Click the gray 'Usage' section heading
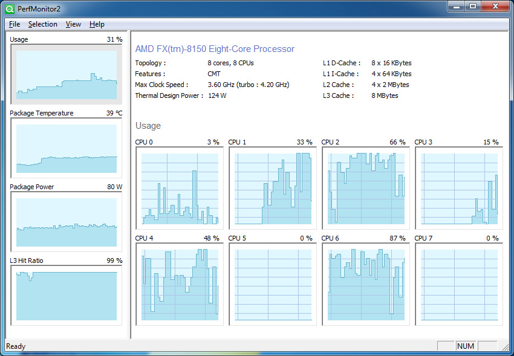 (x=148, y=126)
